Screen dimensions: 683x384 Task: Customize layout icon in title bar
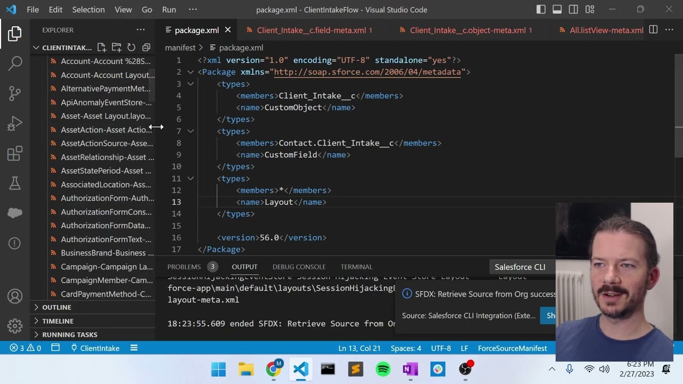coord(590,10)
